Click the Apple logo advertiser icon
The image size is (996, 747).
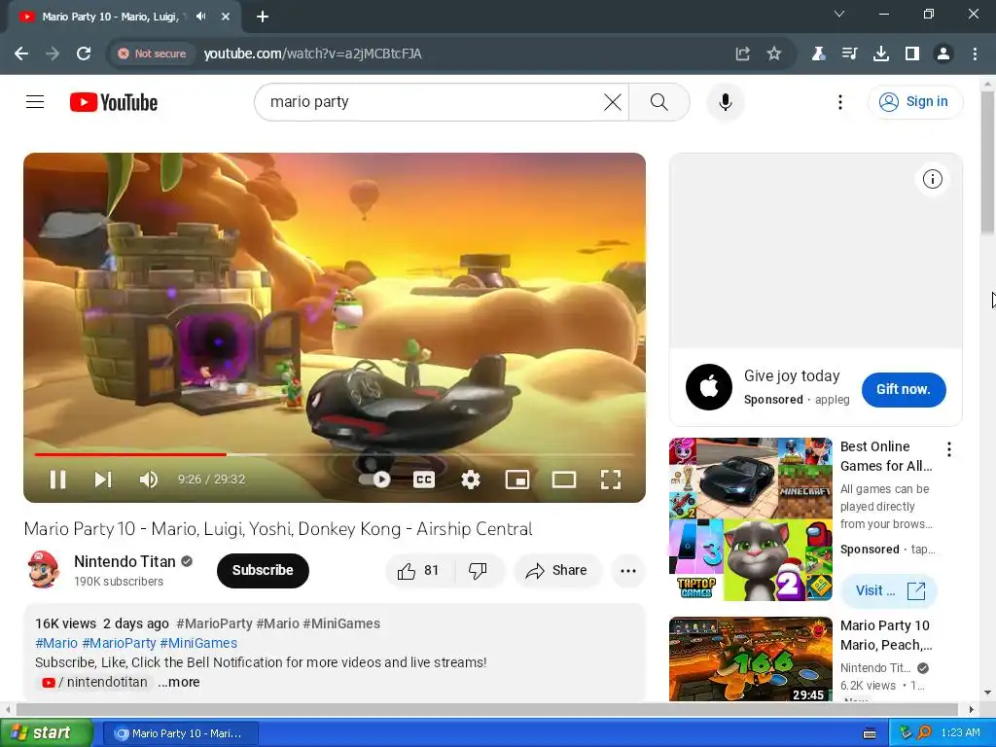tap(709, 387)
